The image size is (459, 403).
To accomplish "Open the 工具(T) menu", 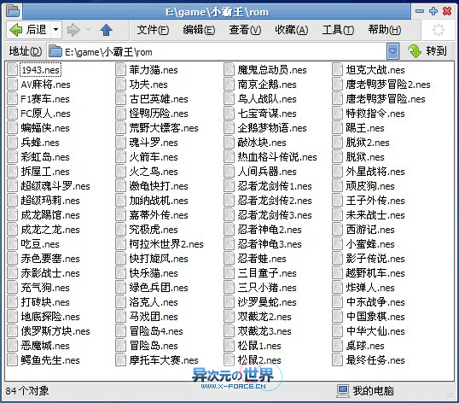I will click(x=338, y=30).
